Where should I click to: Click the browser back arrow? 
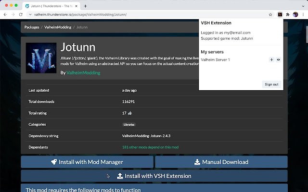[x=5, y=14]
